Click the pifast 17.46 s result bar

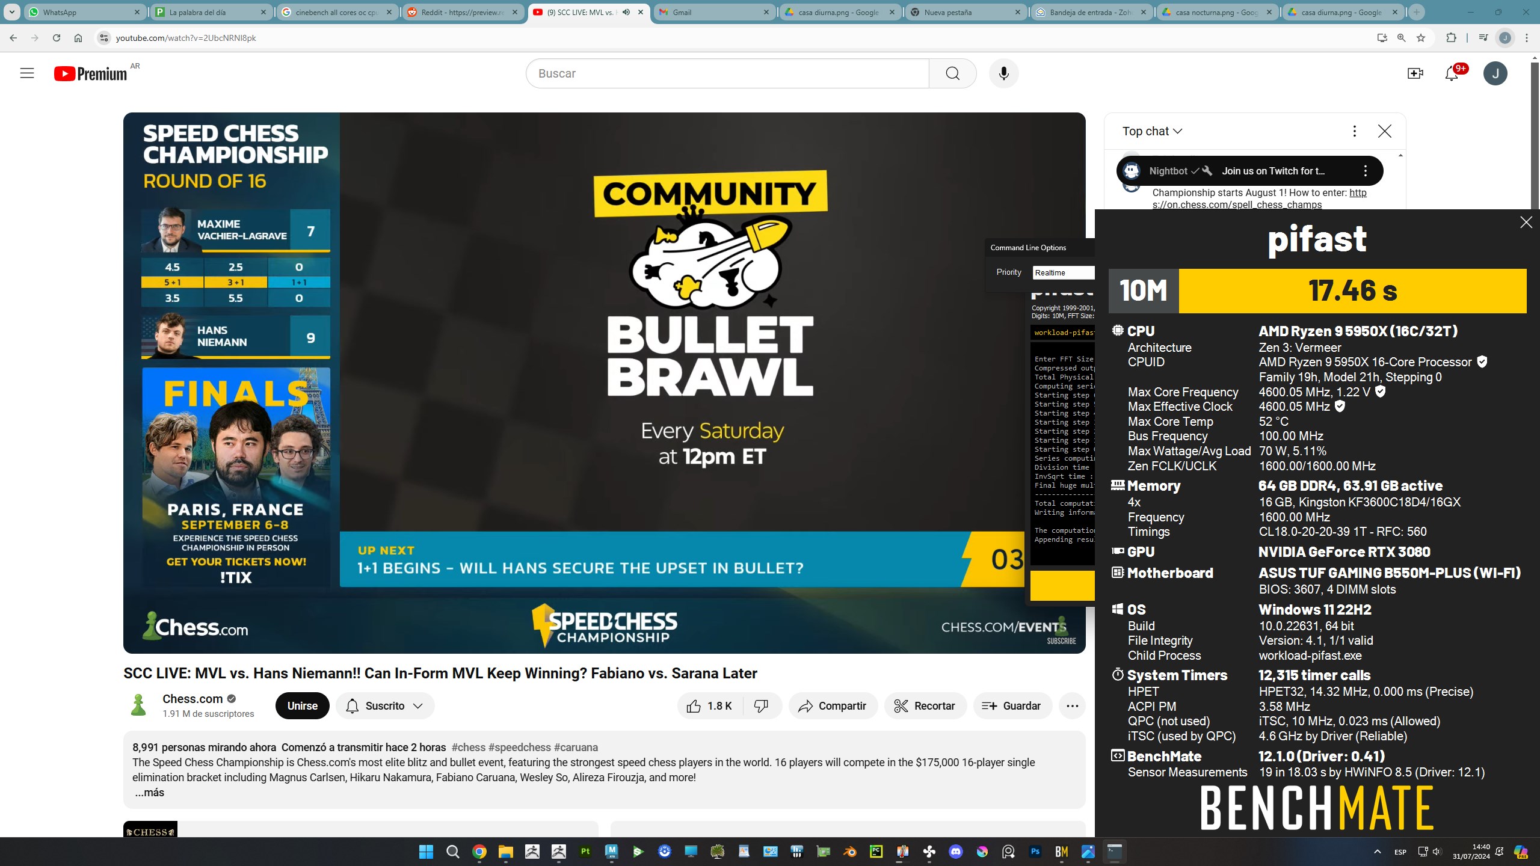click(1352, 291)
